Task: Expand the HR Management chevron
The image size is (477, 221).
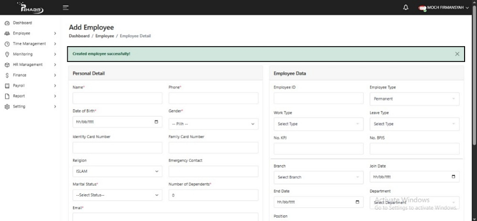Action: coord(55,65)
